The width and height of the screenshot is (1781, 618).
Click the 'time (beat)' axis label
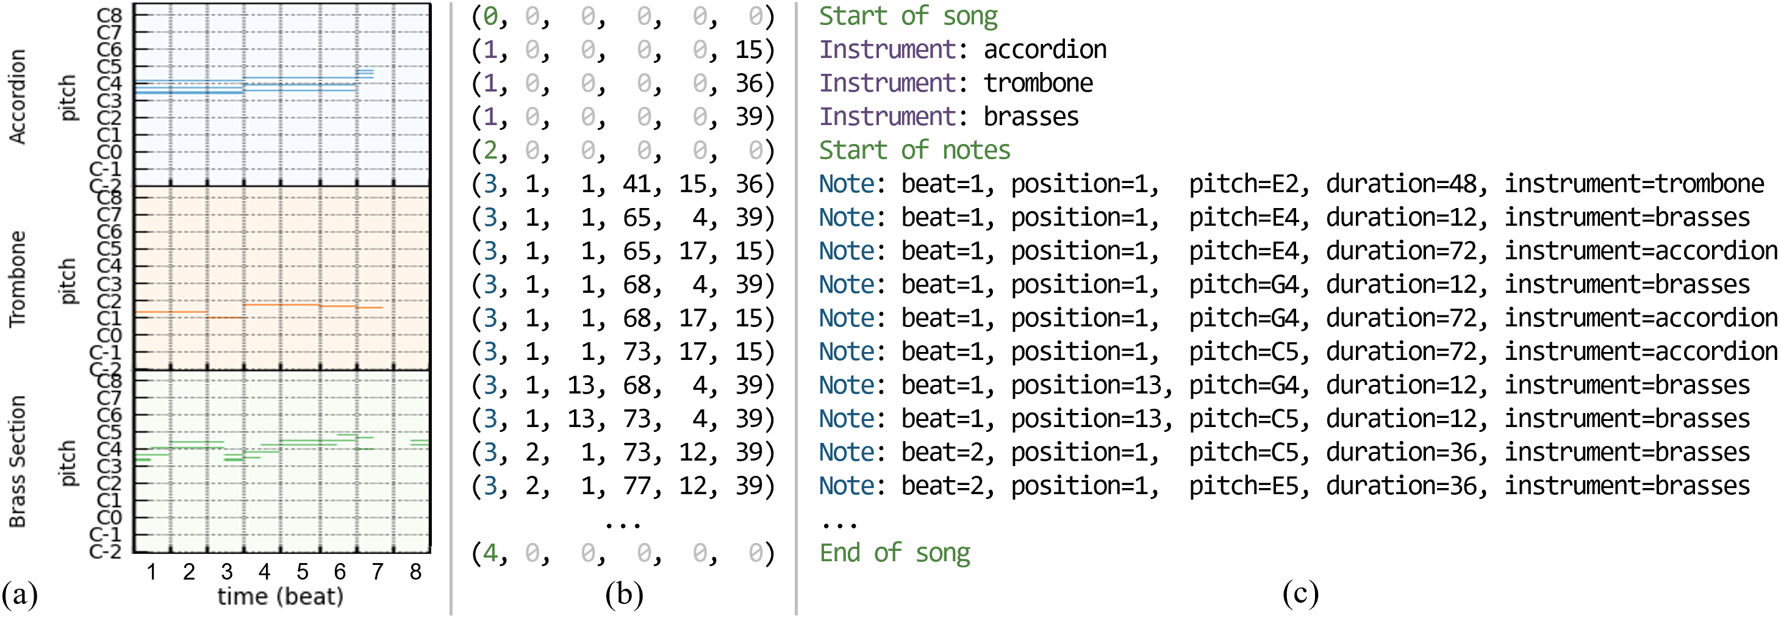(x=281, y=597)
